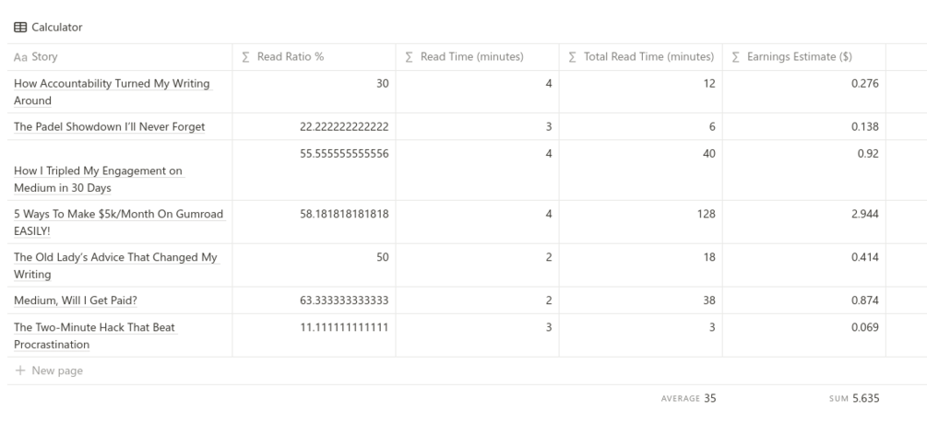Open 'The Padel Showdown I'll Never Forget' page

coord(109,126)
